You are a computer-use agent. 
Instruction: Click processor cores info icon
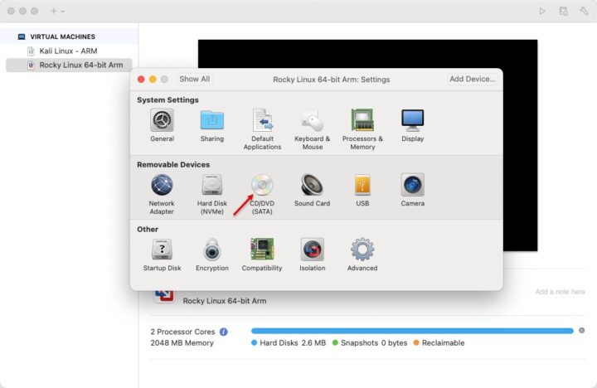point(224,332)
